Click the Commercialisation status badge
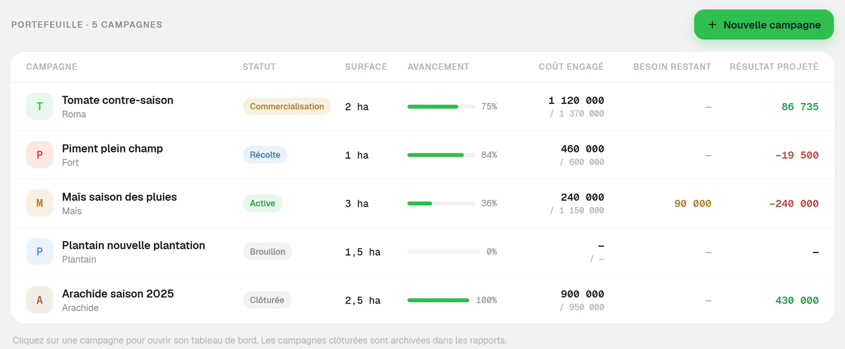This screenshot has width=845, height=349. pyautogui.click(x=287, y=106)
